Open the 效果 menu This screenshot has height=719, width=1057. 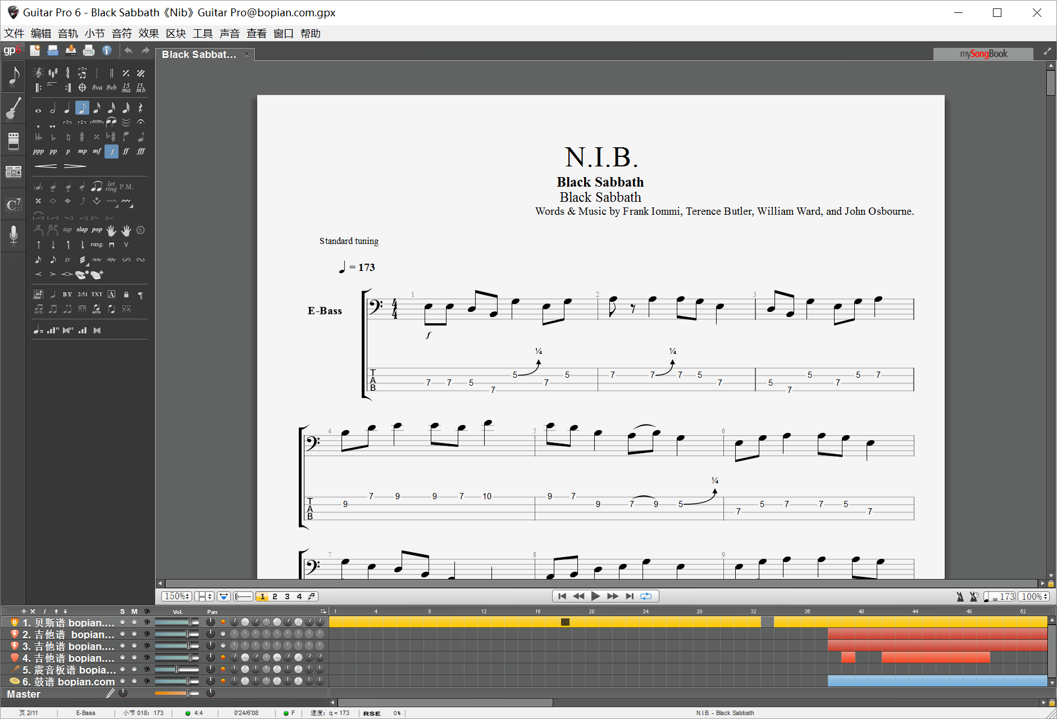pyautogui.click(x=149, y=34)
